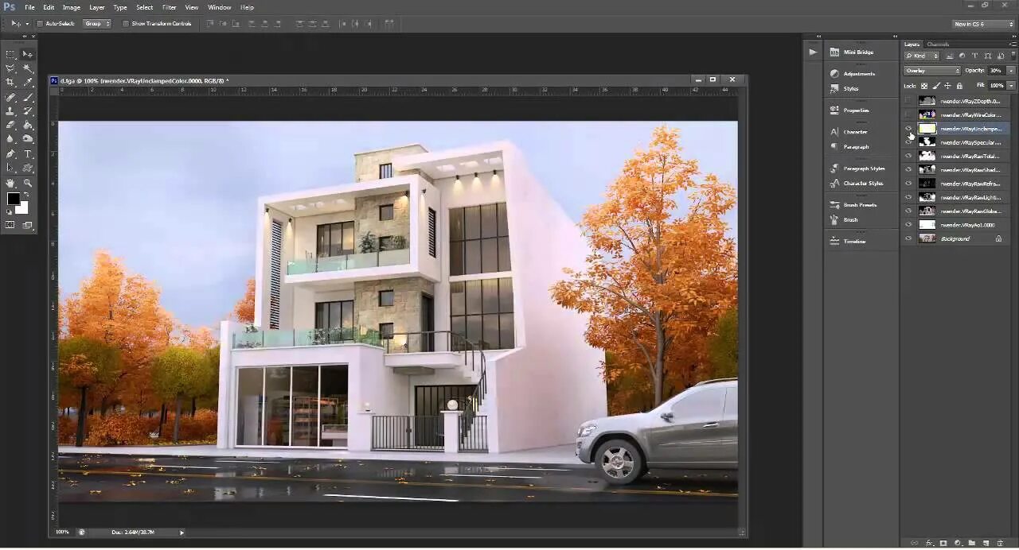Open the Window menu
Viewport: 1019px width, 550px height.
tap(220, 7)
